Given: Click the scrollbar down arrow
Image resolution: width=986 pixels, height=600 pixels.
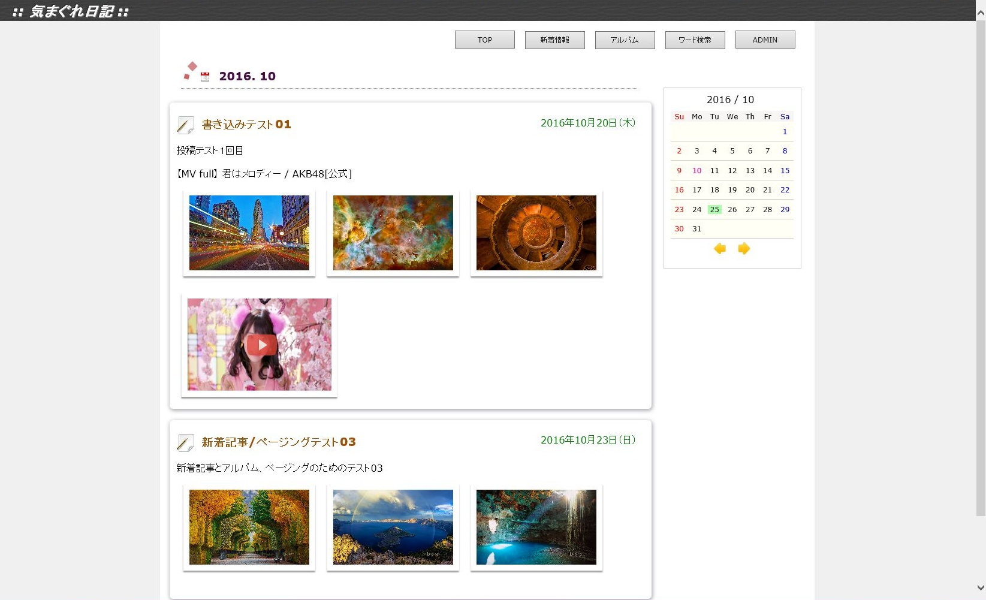Looking at the screenshot, I should (x=981, y=588).
